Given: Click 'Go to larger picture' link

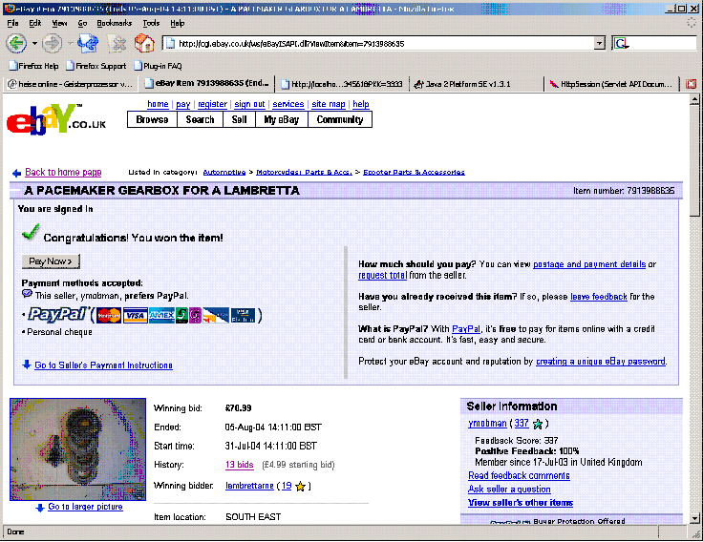Looking at the screenshot, I should (85, 507).
